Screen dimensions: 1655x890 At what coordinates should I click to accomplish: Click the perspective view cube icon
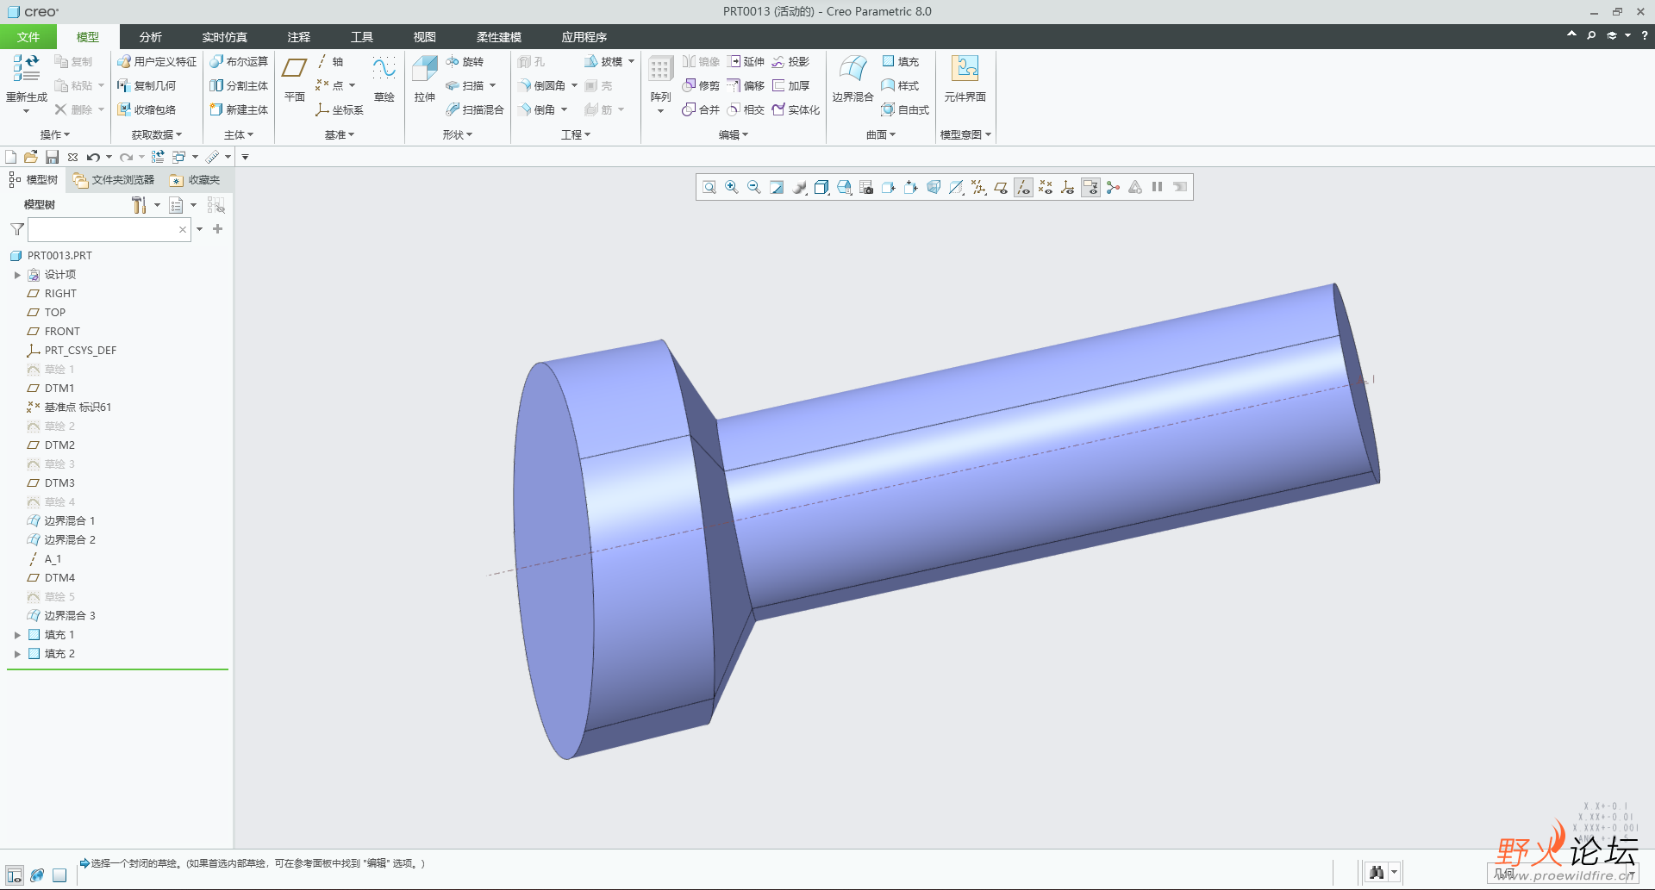coord(934,188)
